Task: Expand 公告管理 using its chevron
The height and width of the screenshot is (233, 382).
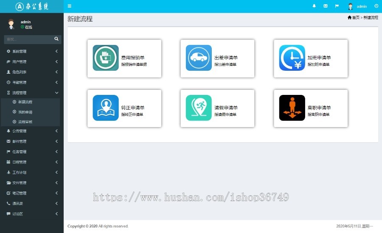Action: [x=56, y=131]
